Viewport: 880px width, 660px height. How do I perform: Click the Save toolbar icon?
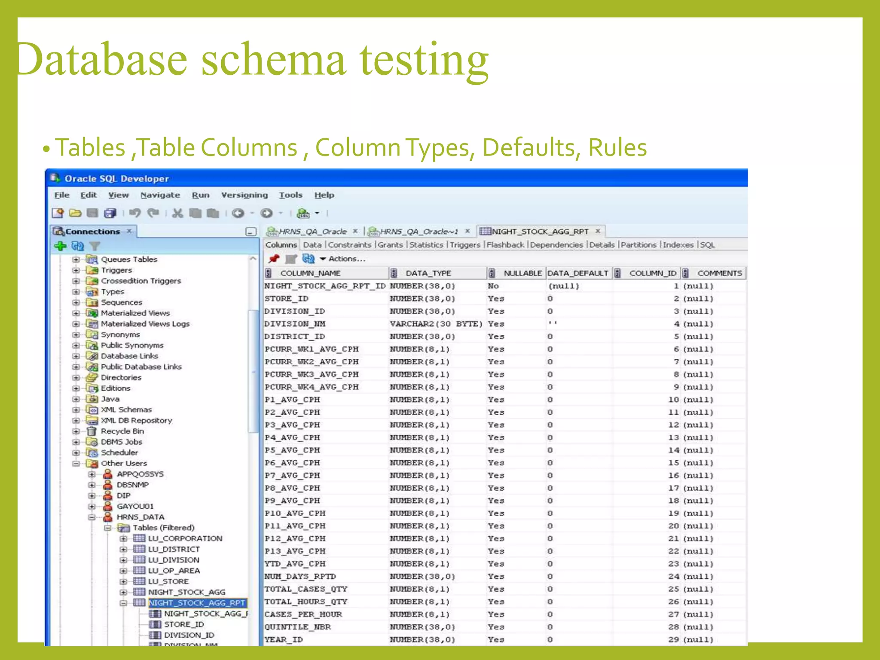click(92, 213)
